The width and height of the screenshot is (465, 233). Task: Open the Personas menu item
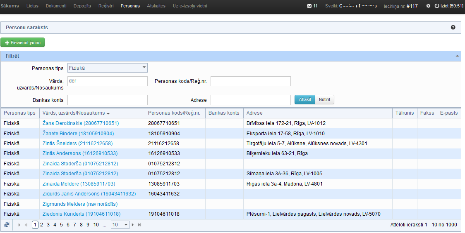pos(130,6)
